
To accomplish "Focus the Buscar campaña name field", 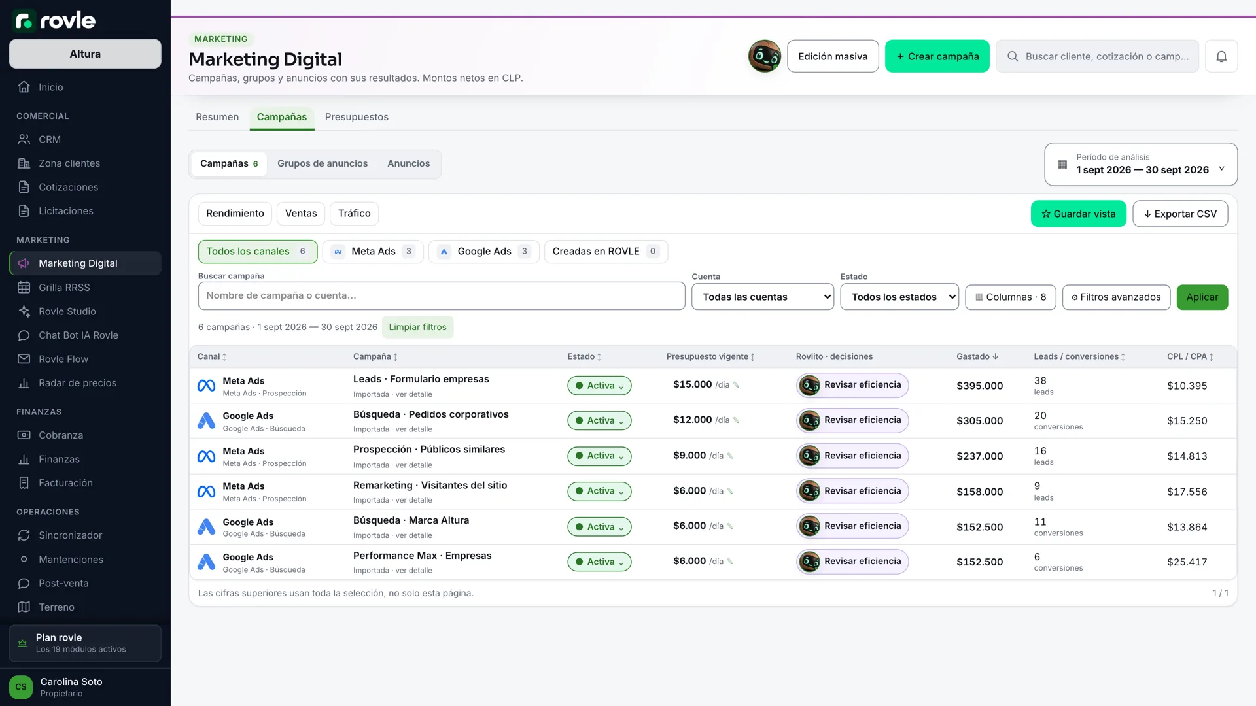I will (442, 296).
